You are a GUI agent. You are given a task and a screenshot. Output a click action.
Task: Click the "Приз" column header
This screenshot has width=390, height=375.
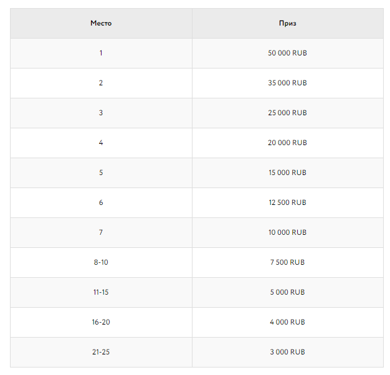tap(287, 23)
